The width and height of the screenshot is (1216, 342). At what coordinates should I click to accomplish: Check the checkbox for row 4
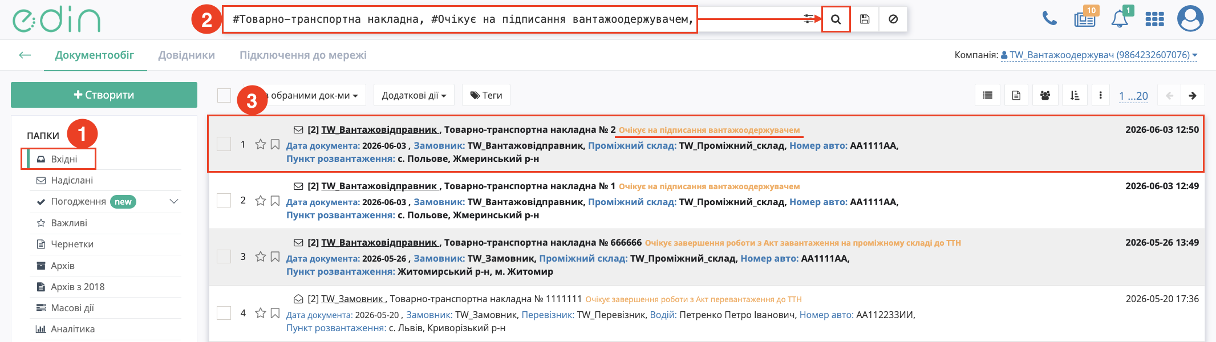coord(224,313)
